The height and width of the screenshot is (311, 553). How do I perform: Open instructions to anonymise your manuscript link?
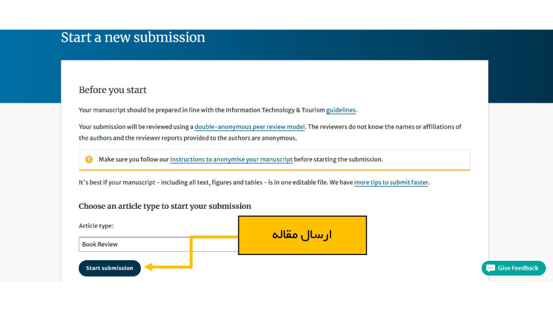(x=231, y=159)
